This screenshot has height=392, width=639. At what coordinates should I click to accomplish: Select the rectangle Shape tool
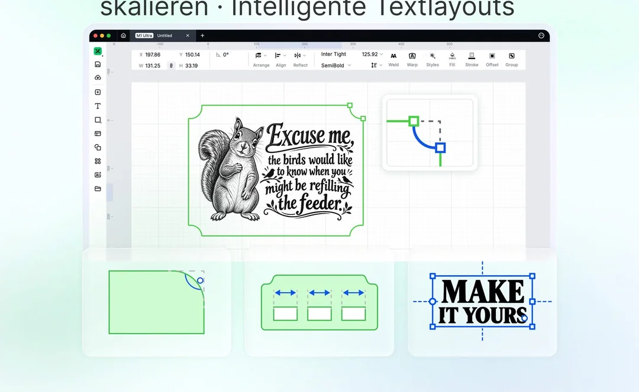click(x=98, y=120)
